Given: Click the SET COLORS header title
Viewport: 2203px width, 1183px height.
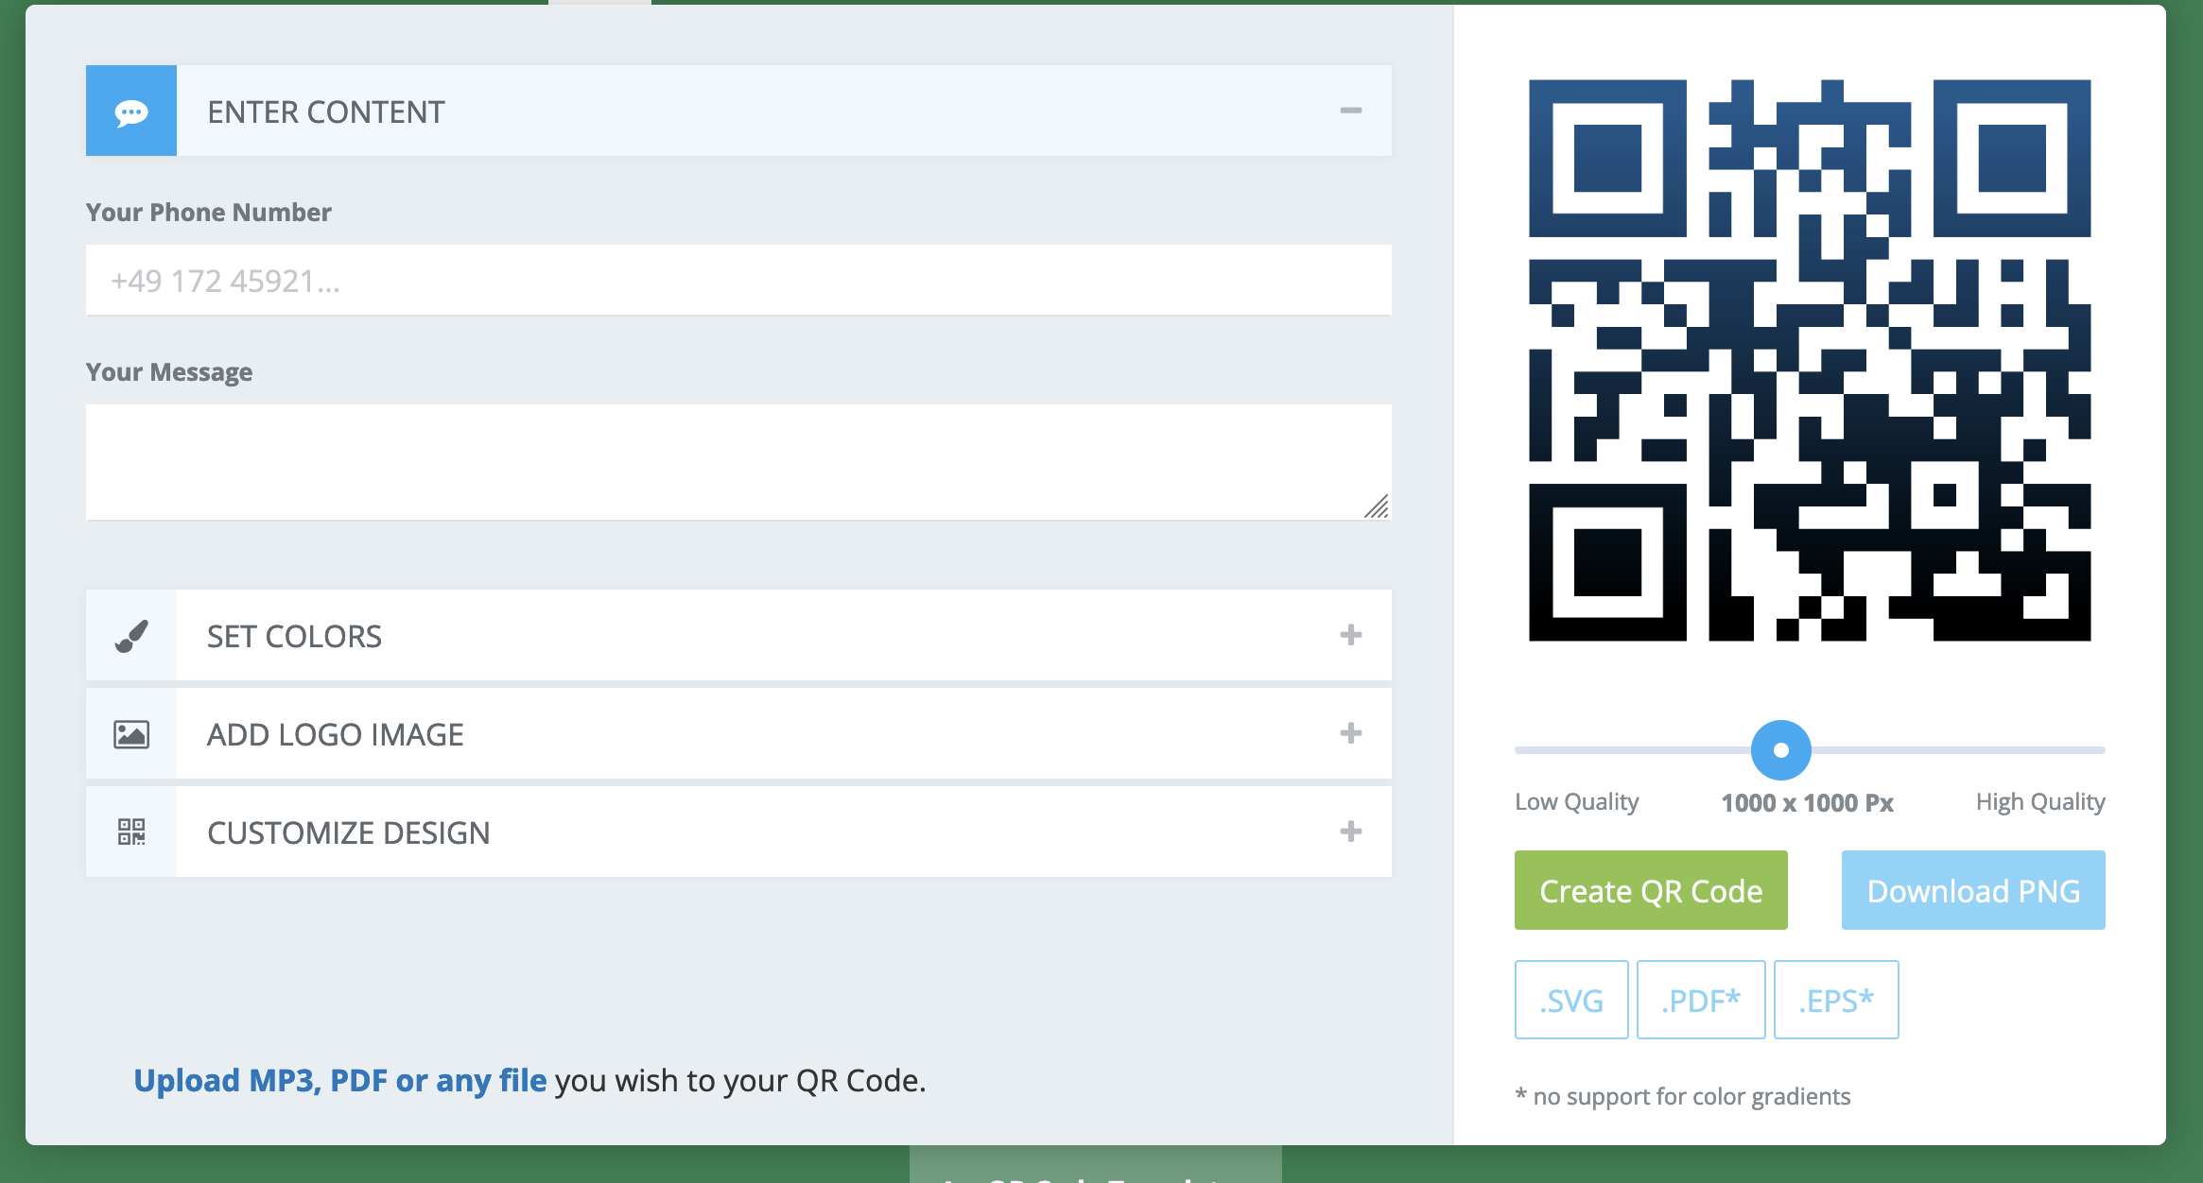Looking at the screenshot, I should [x=295, y=637].
